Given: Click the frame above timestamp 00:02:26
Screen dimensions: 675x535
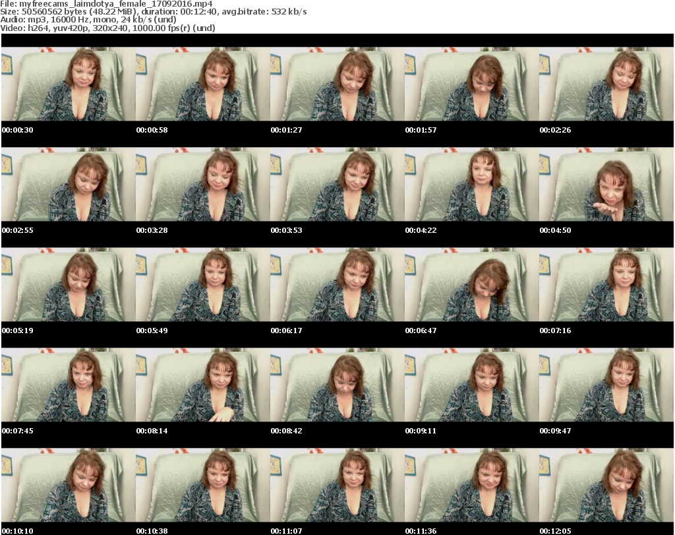Looking at the screenshot, I should tap(606, 84).
